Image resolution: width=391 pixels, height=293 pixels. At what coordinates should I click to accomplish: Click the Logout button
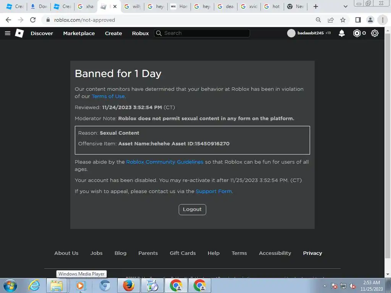tap(192, 209)
